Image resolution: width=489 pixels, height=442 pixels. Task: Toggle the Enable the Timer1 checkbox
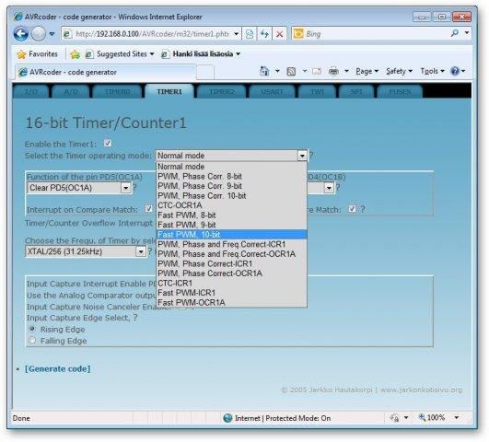pos(108,143)
